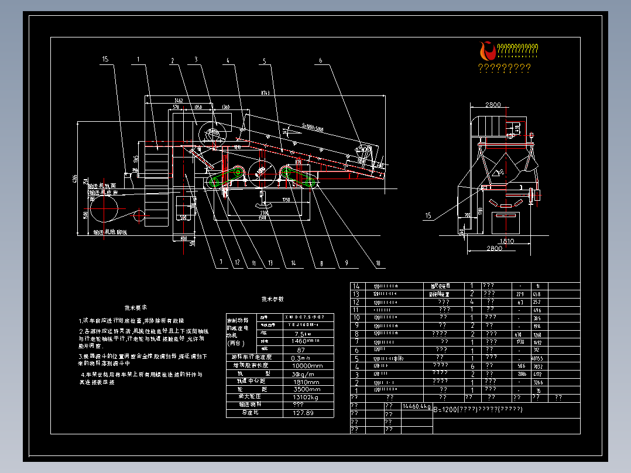Click balloon callout 15 beside the side view

point(428,216)
